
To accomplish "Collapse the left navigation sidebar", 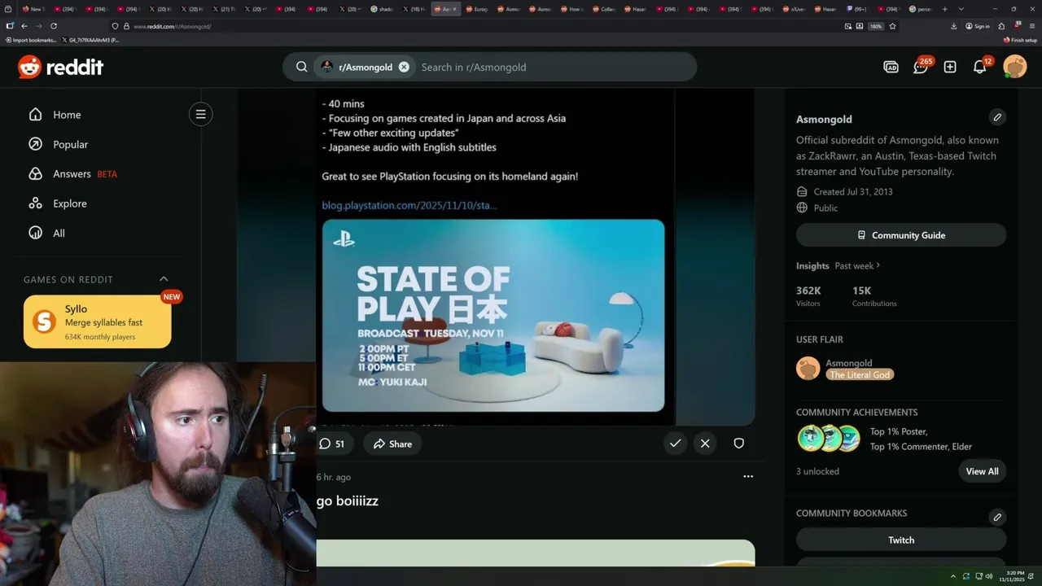I will tap(200, 114).
